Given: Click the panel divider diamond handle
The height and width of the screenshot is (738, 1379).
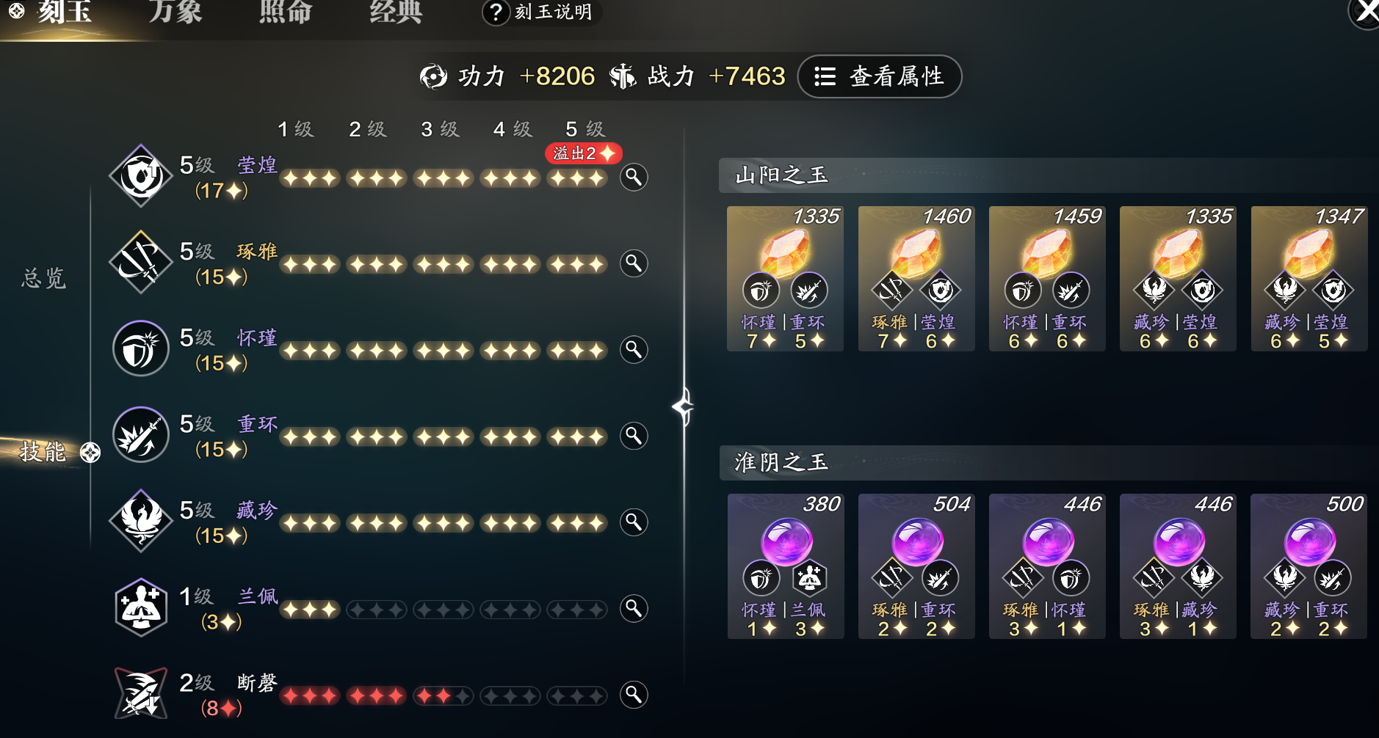Looking at the screenshot, I should [x=684, y=406].
